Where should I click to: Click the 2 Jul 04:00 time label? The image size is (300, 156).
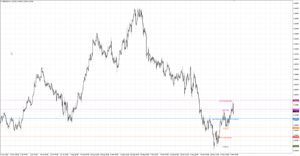(x=24, y=154)
